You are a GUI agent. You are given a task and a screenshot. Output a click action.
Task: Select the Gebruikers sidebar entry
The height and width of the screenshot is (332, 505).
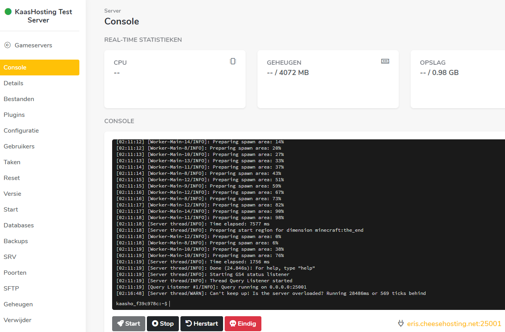point(19,146)
